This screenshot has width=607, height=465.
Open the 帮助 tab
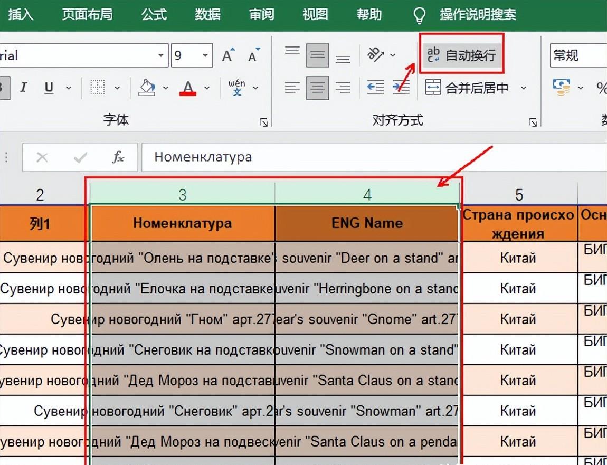click(x=369, y=15)
